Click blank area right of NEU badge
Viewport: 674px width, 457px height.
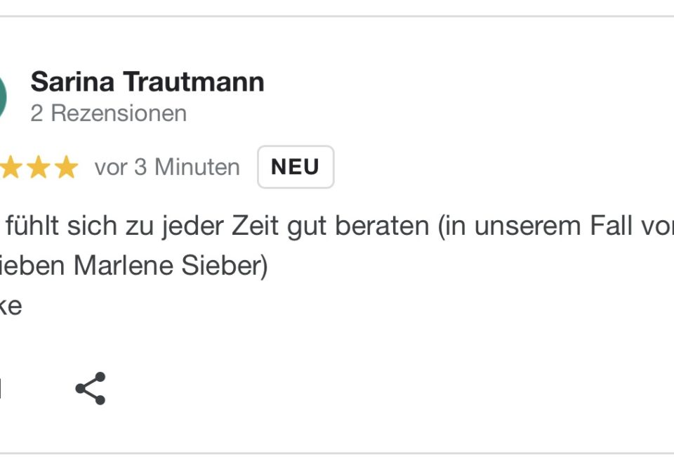tap(491, 167)
